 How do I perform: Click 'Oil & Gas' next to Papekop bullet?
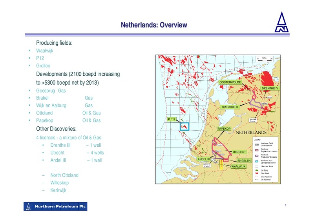pos(91,120)
